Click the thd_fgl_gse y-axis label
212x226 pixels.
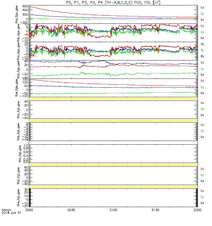coord(18,176)
